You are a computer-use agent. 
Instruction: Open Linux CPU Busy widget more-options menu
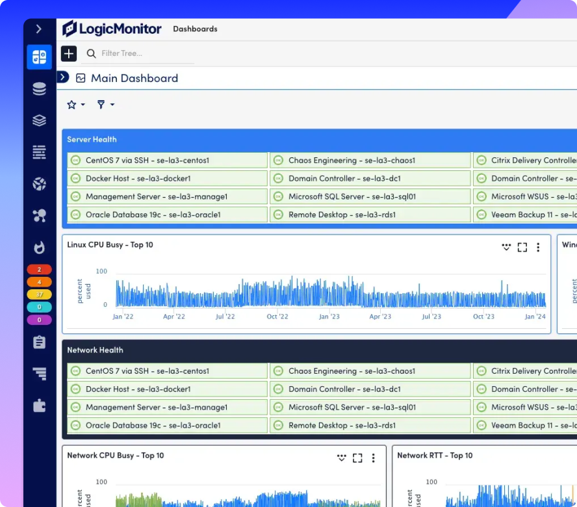coord(538,247)
